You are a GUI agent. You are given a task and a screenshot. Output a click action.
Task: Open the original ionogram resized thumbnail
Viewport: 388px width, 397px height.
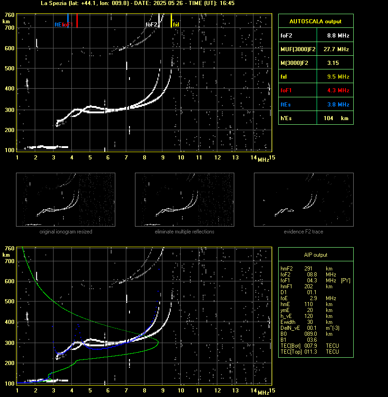[66, 200]
